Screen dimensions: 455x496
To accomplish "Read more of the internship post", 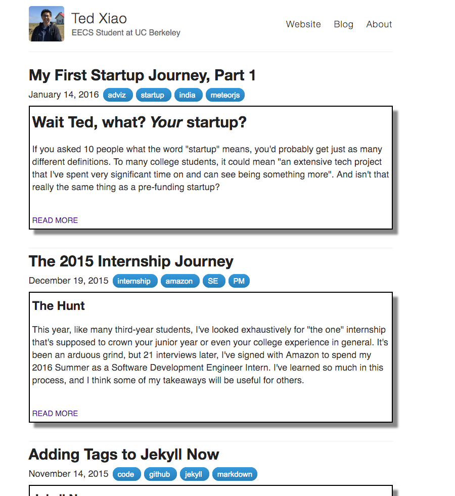I will click(x=55, y=414).
